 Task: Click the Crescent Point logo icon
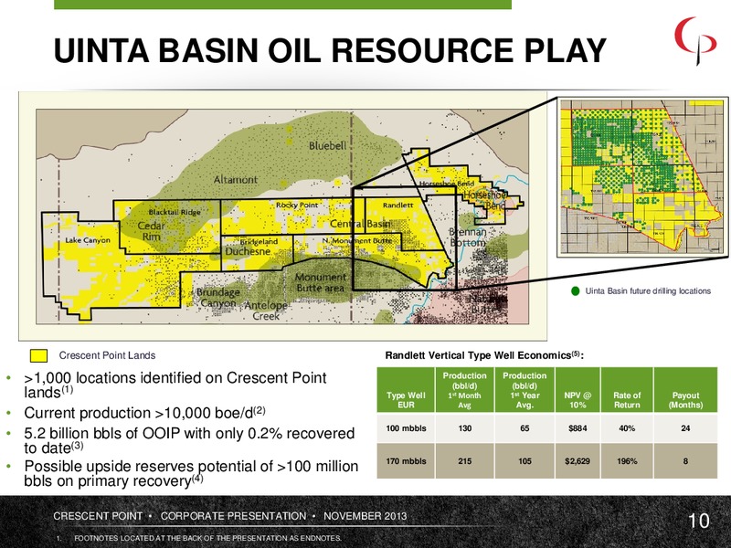[695, 41]
